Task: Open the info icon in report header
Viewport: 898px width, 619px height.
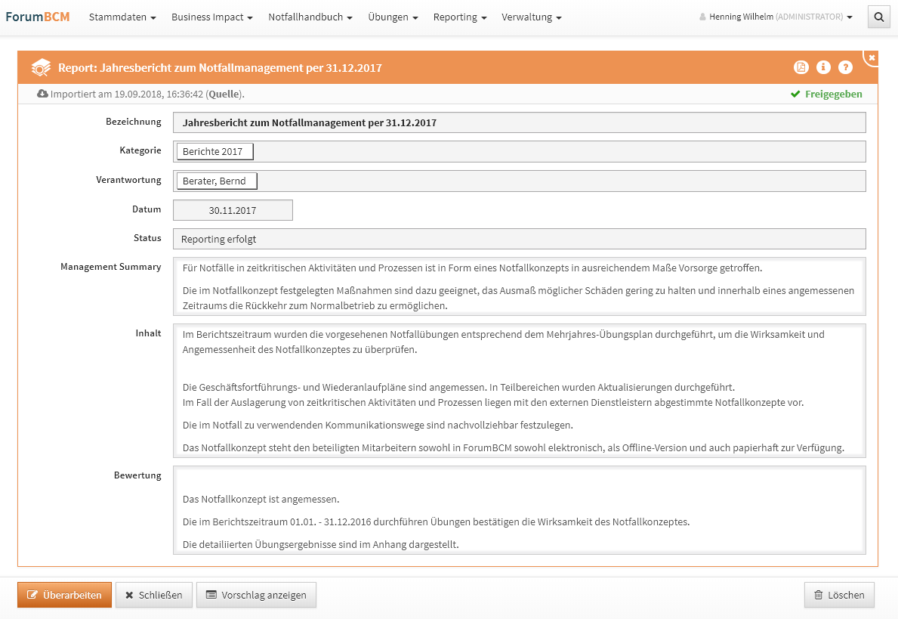Action: [x=823, y=67]
